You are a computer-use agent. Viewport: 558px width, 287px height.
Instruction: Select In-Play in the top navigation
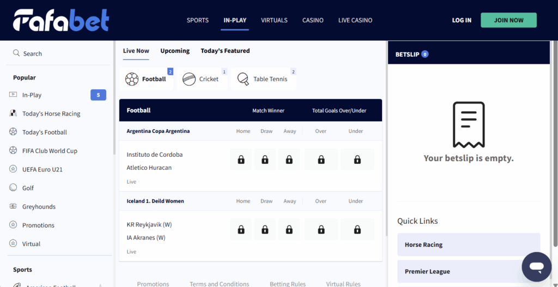pyautogui.click(x=235, y=20)
